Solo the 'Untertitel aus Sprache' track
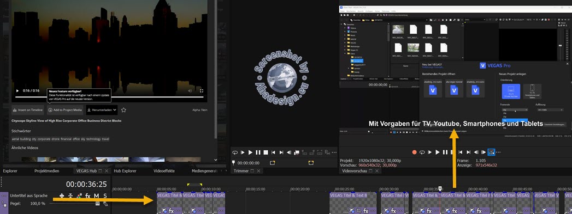The image size is (572, 214). [105, 195]
